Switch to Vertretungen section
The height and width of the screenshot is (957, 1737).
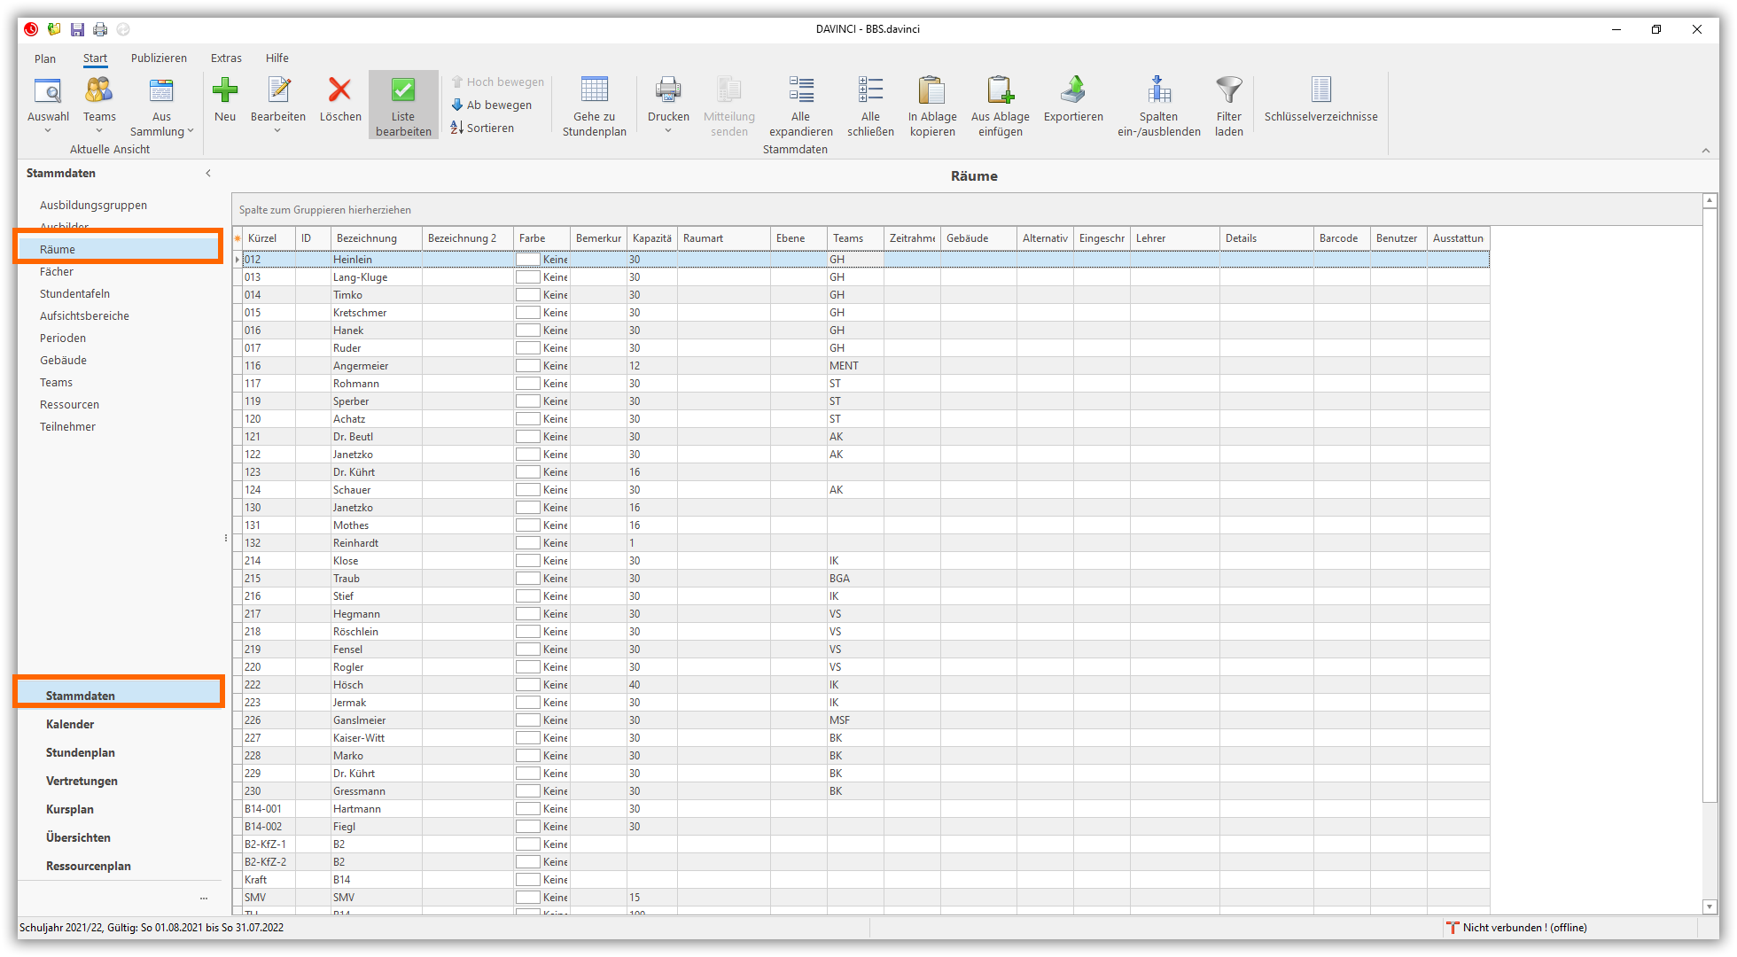point(82,781)
